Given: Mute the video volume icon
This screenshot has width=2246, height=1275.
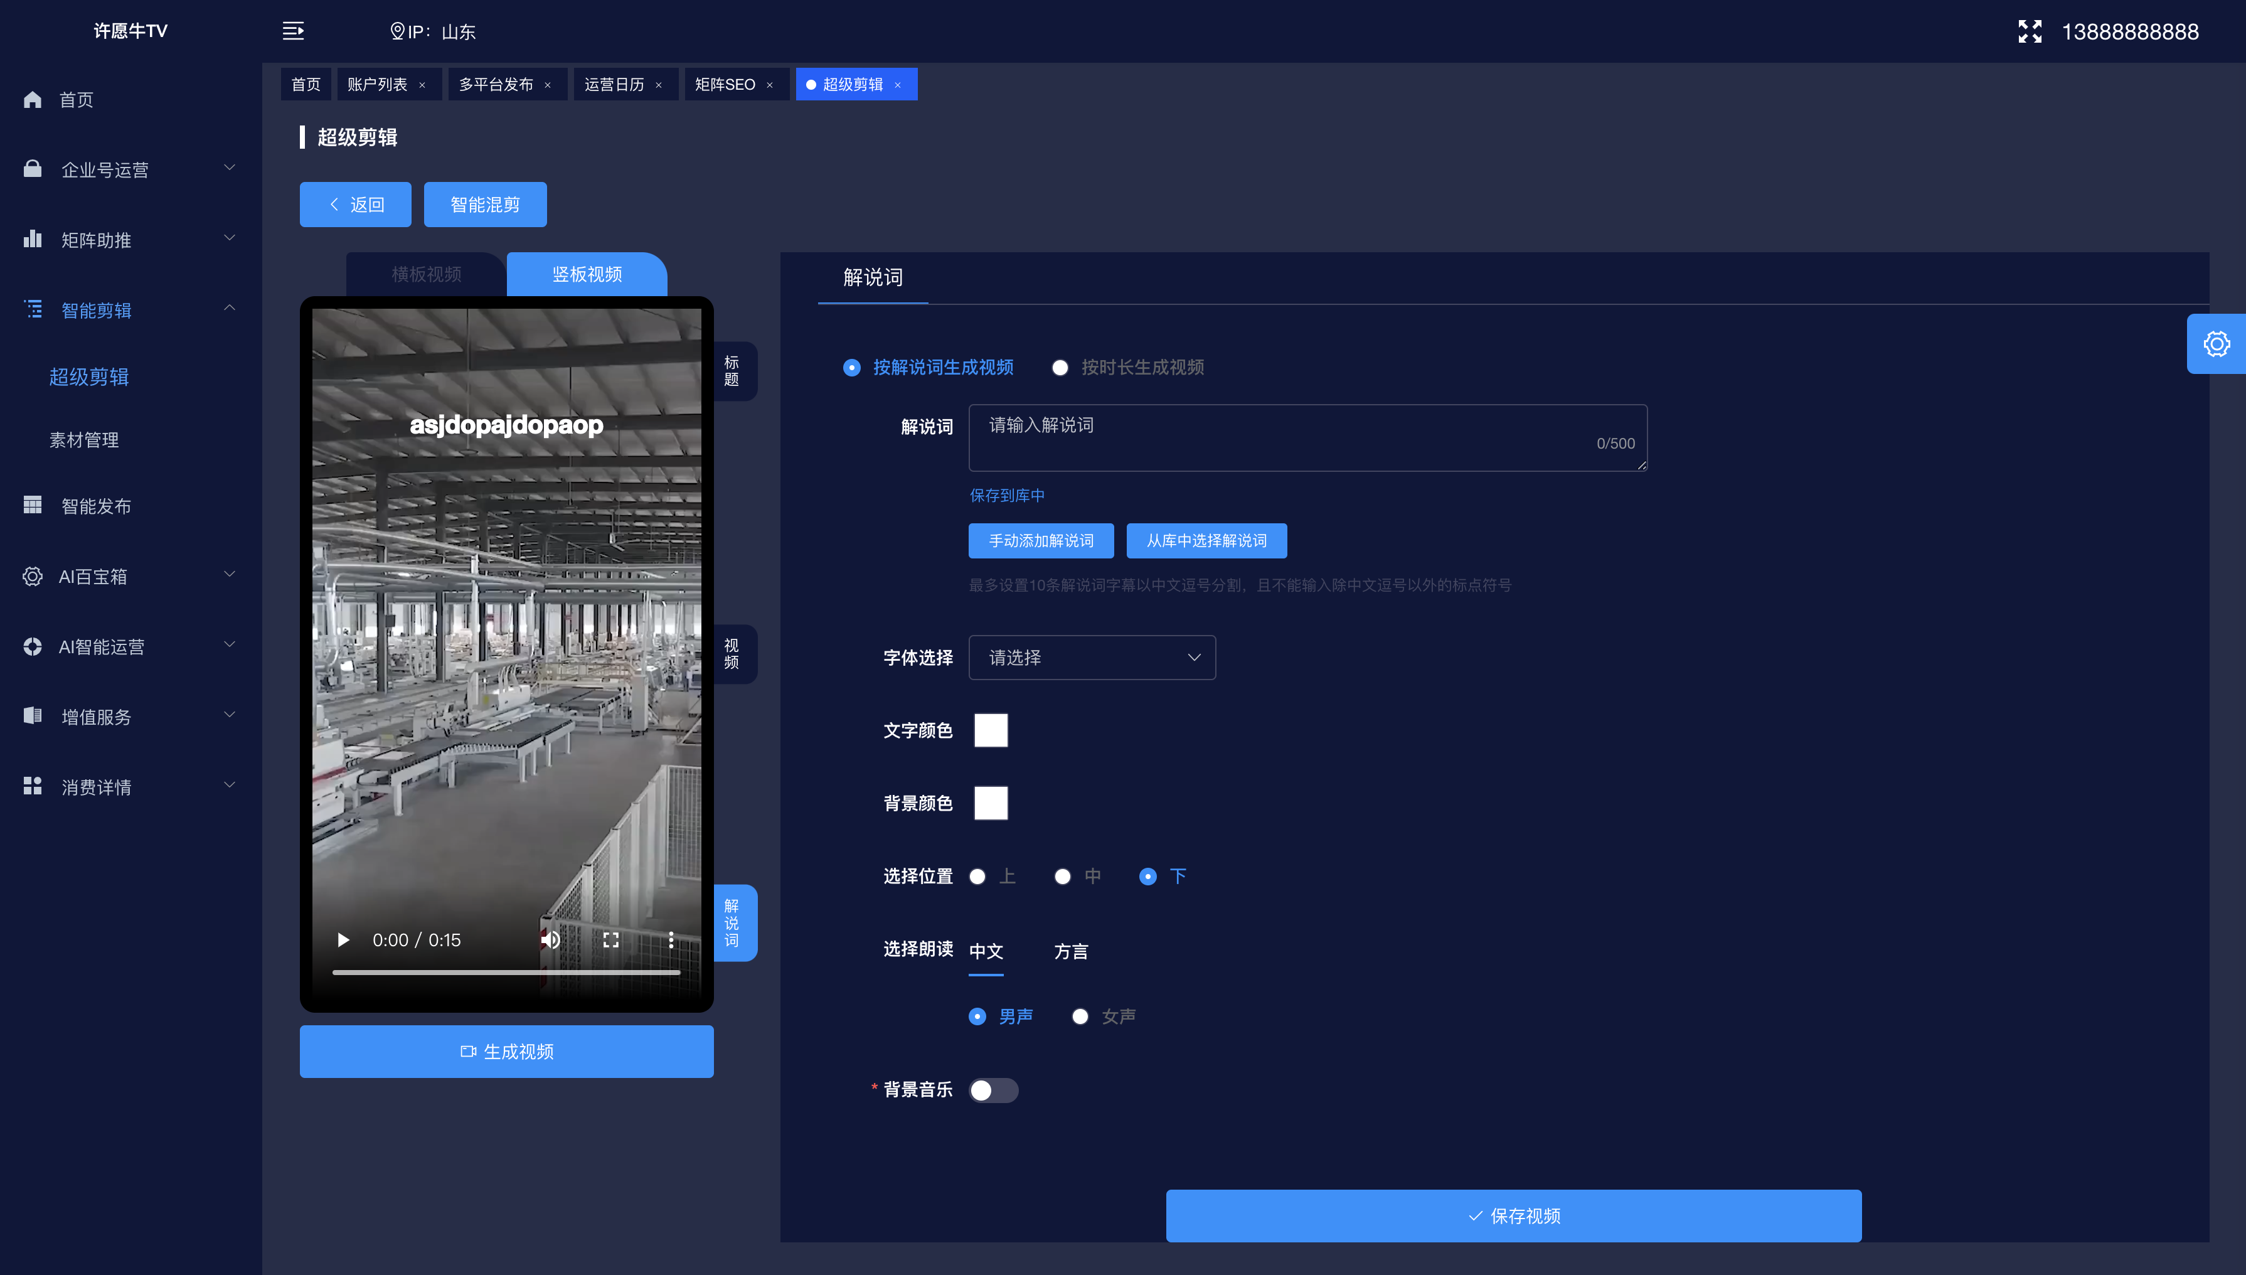Looking at the screenshot, I should (x=550, y=939).
